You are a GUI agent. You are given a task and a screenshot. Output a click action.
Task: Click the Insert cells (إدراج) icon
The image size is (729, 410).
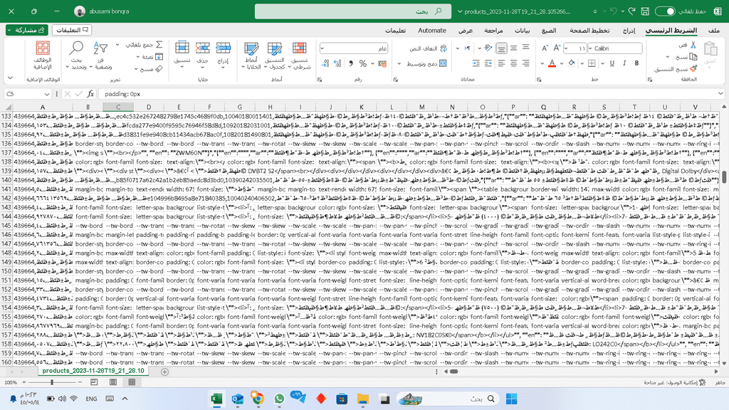[x=223, y=48]
